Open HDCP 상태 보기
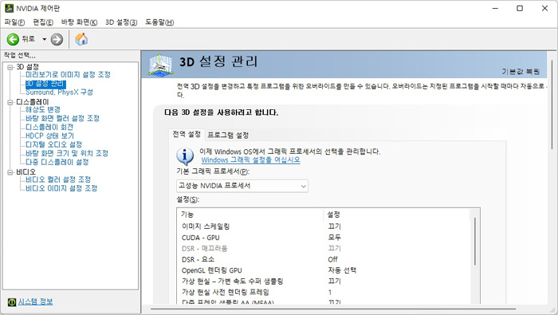The height and width of the screenshot is (315, 558). click(49, 136)
